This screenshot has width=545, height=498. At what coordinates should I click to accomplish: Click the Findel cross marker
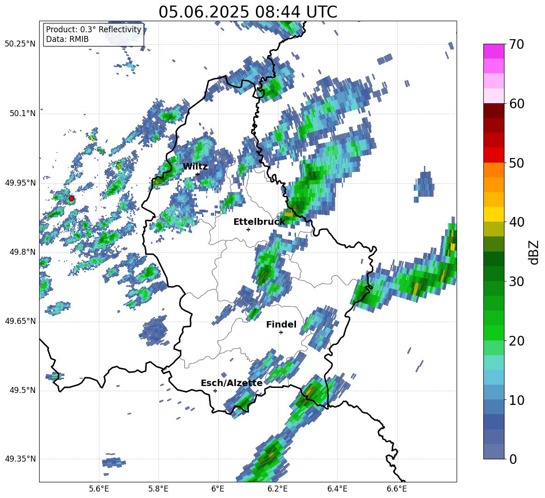281,333
